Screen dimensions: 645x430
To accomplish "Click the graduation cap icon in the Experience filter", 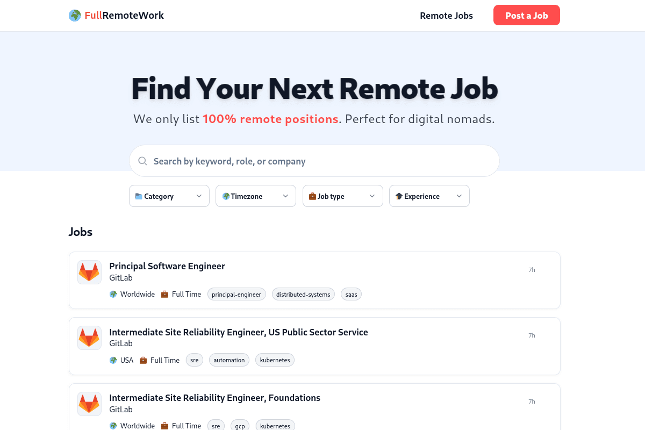I will pos(398,196).
